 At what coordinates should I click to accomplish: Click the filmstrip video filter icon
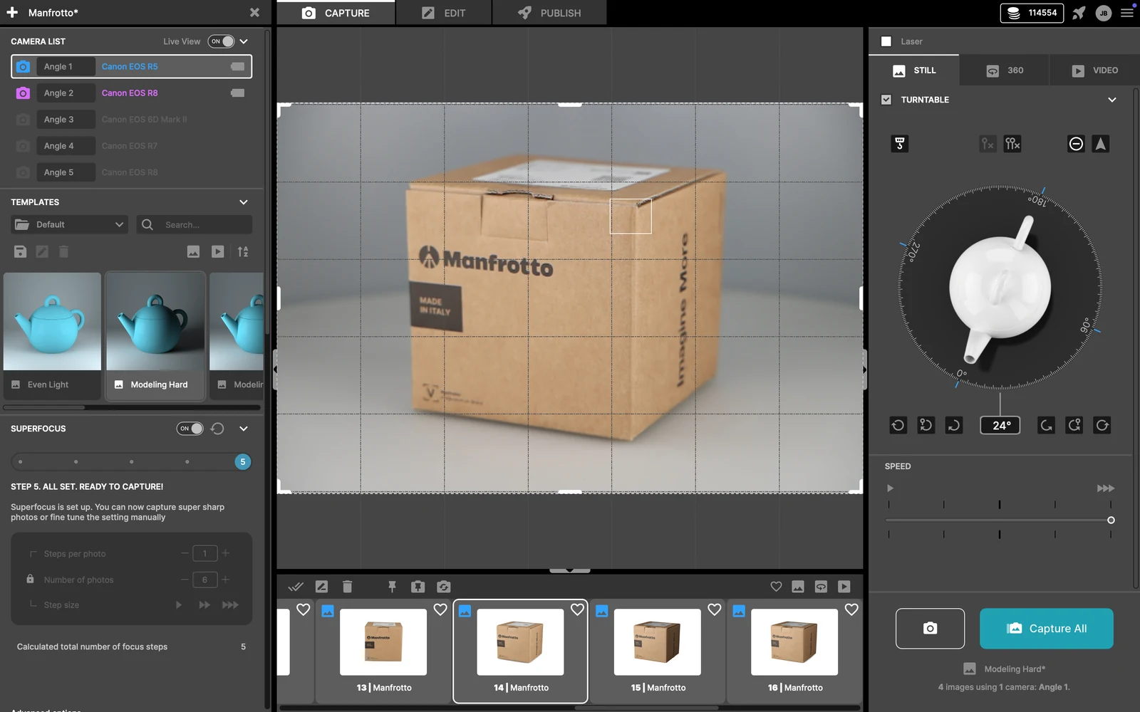844,587
